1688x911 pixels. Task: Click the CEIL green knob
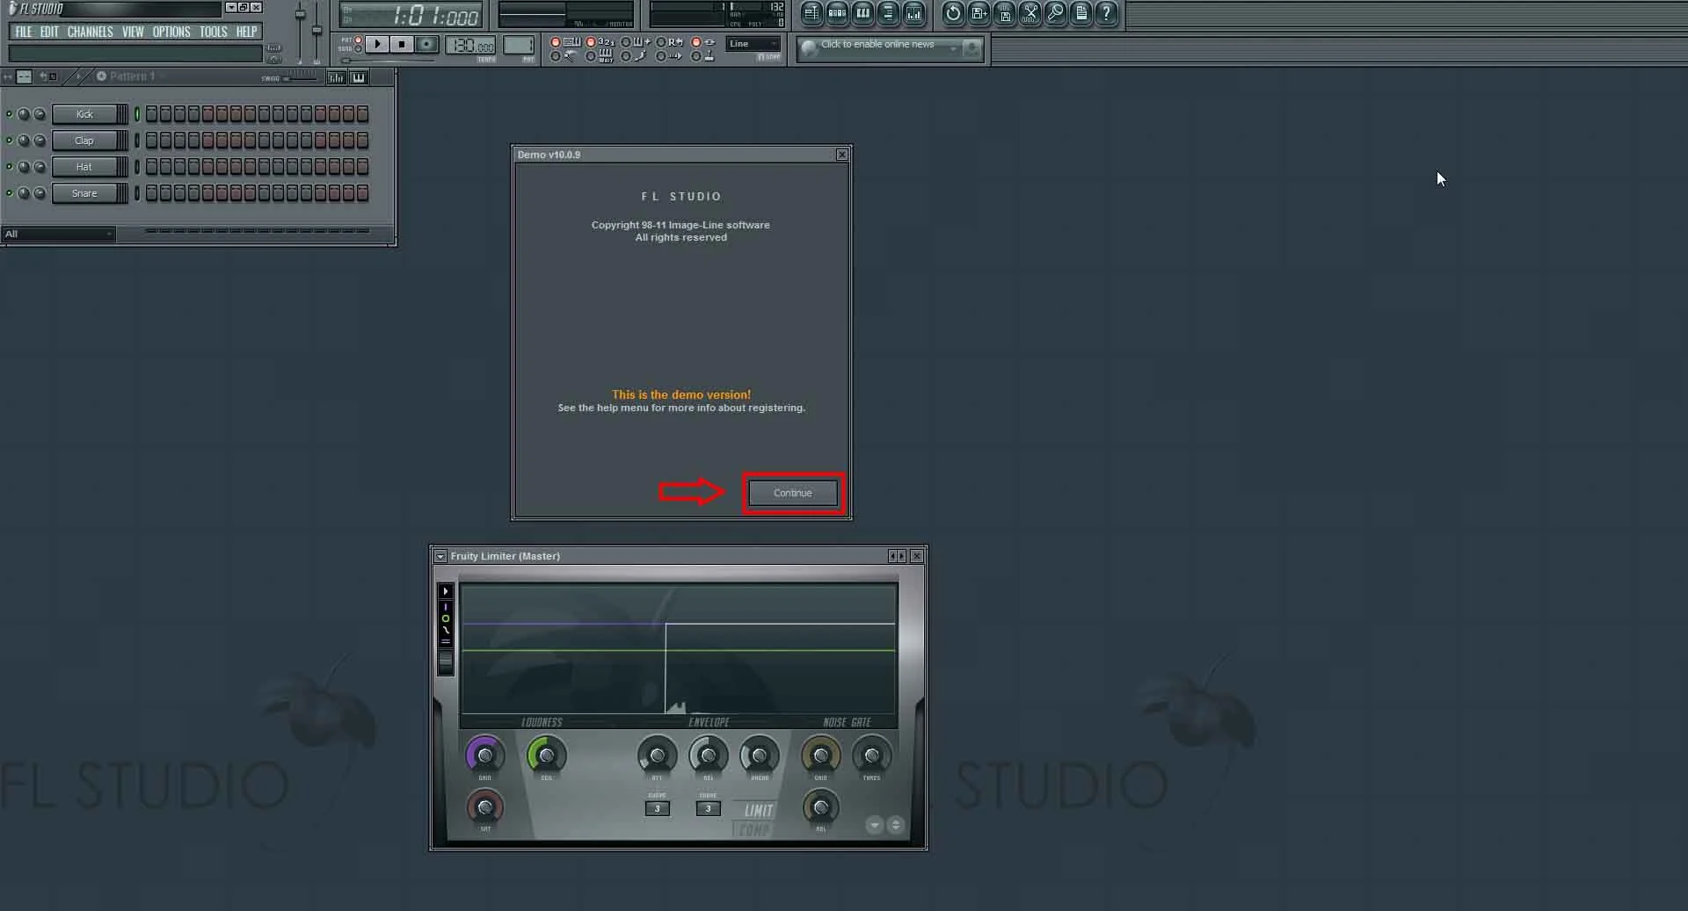point(546,755)
